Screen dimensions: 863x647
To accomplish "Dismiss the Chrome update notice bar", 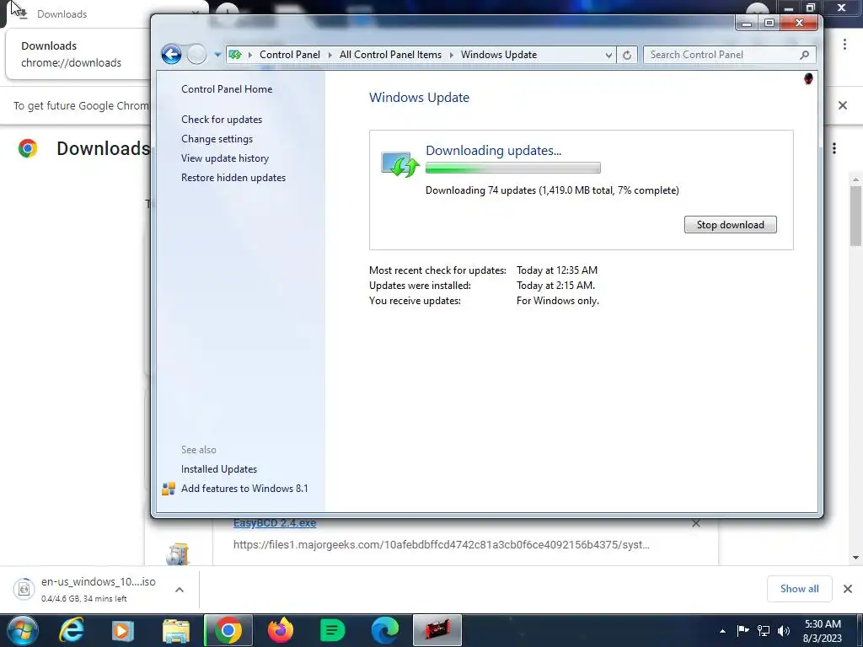I will pos(843,105).
